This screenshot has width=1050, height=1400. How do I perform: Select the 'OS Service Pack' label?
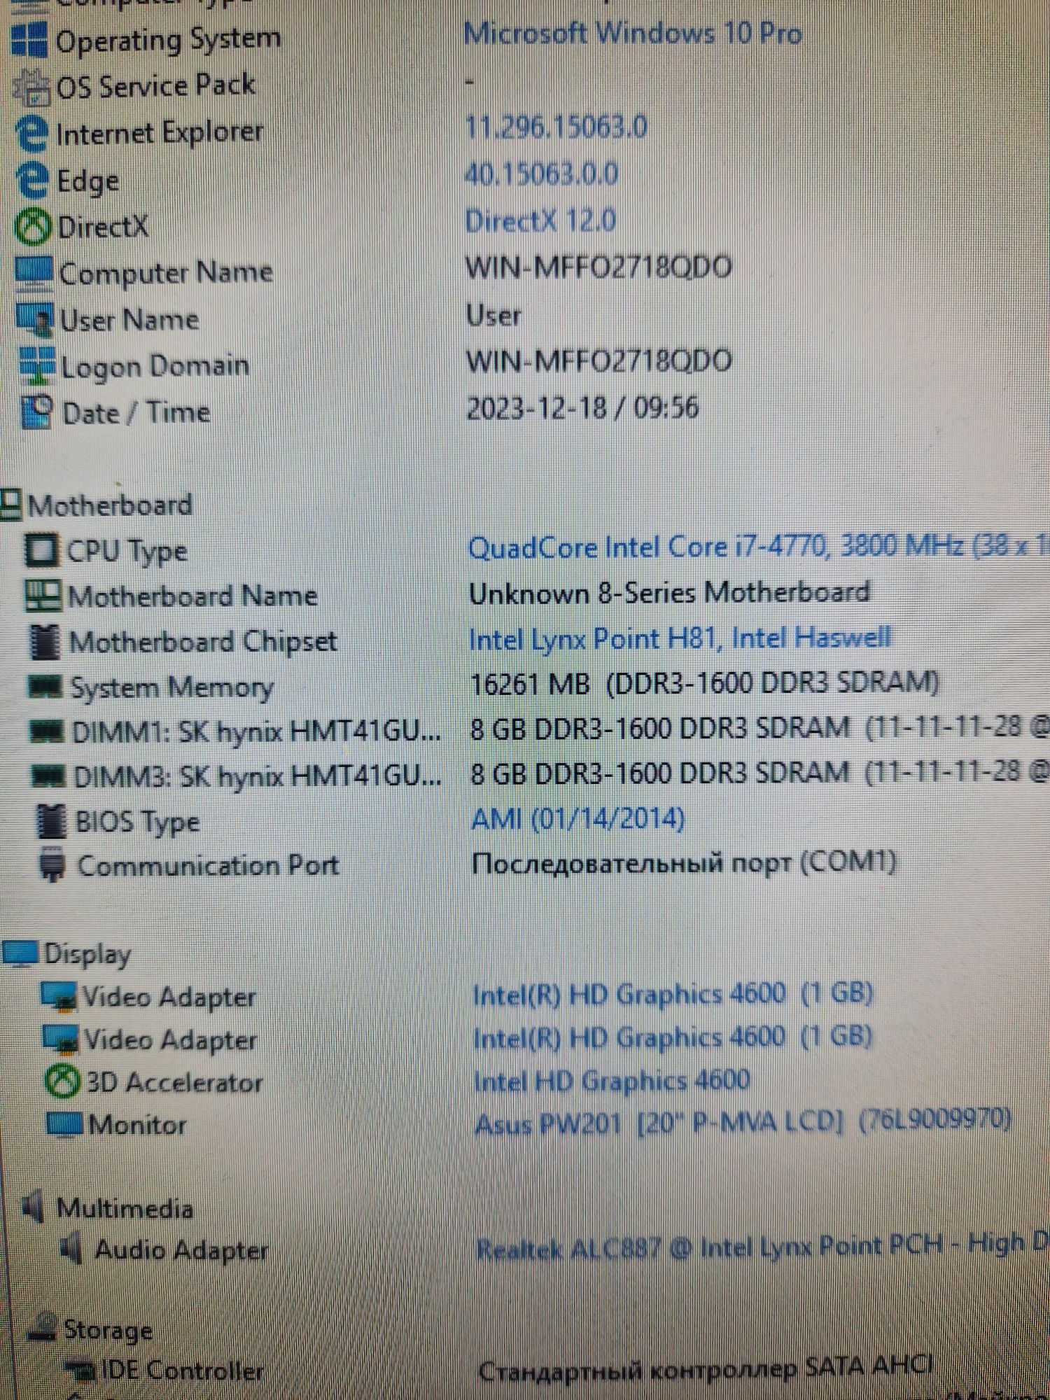pos(155,87)
